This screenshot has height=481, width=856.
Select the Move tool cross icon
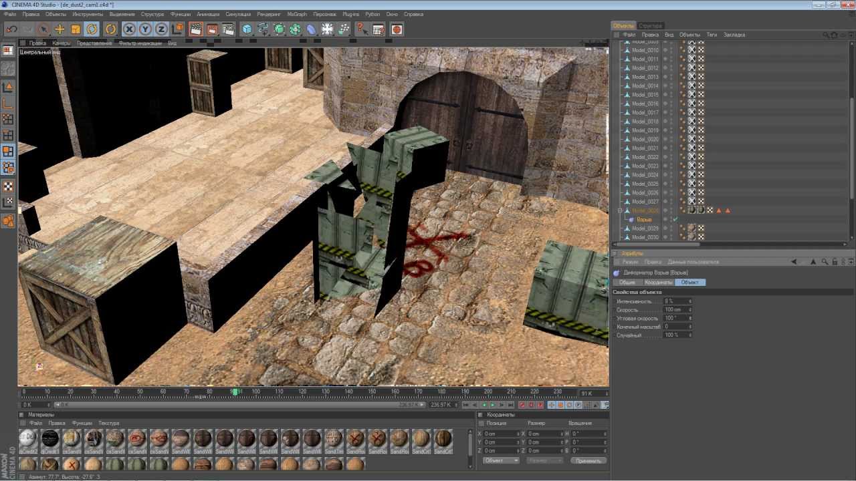60,29
